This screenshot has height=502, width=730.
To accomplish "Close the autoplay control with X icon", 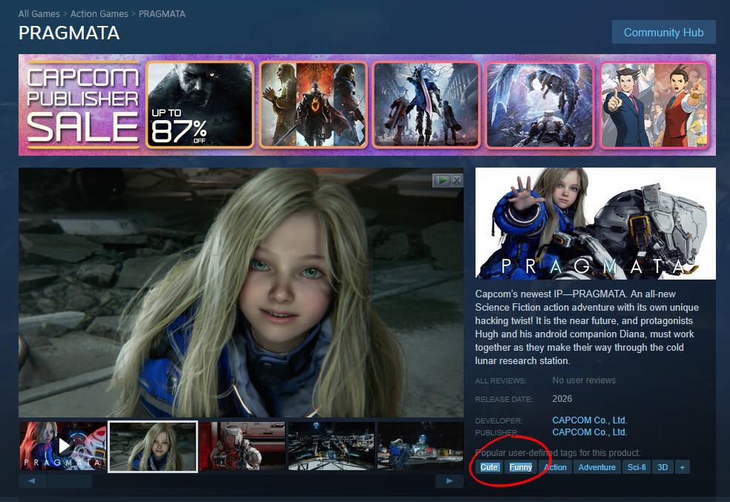I will [457, 180].
